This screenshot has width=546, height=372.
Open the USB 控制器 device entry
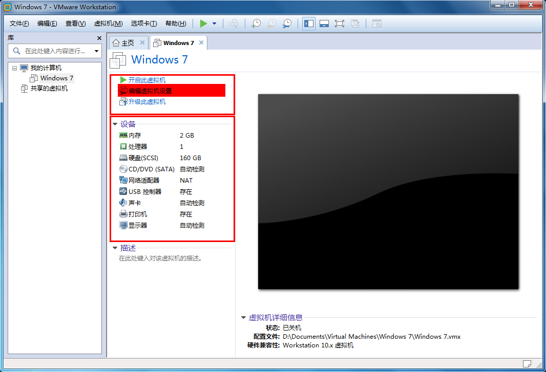(x=140, y=192)
